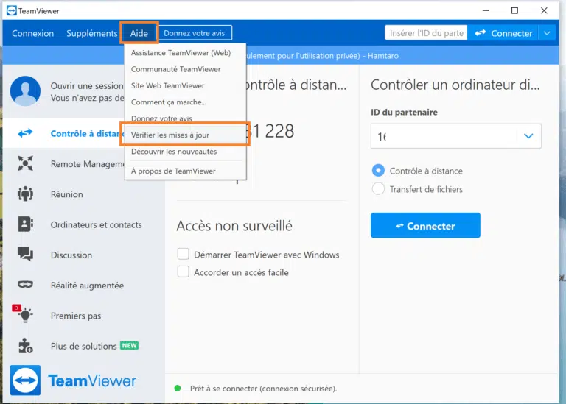Open Remote Management sidebar item
This screenshot has height=404, width=566.
pyautogui.click(x=83, y=163)
